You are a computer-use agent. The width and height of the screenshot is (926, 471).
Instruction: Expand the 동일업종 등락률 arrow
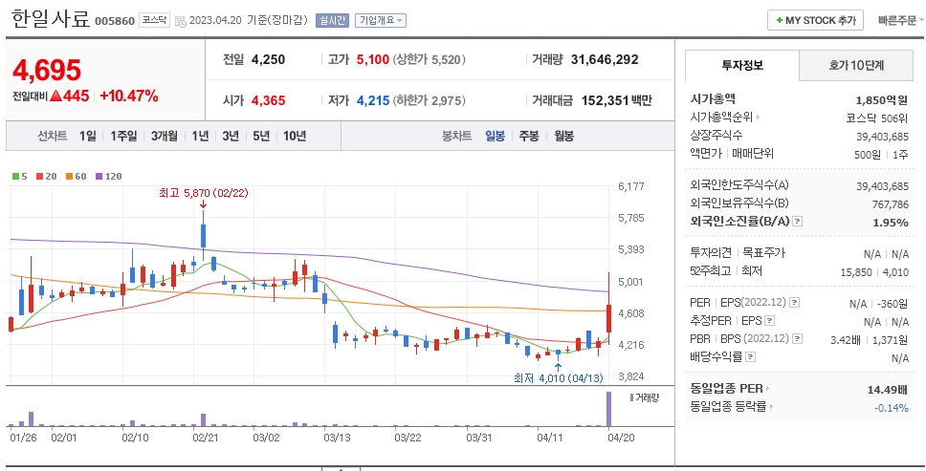[771, 406]
